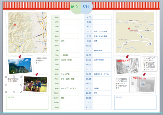This screenshot has height=115, width=163.
Task: Select the 上高地の自然を堪能しよう text note
Action: [41, 61]
